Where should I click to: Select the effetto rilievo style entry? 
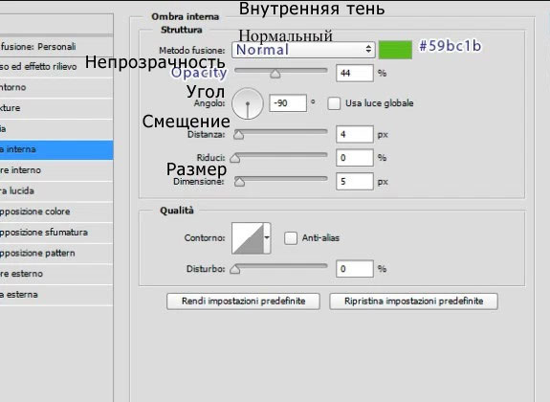tap(56, 67)
